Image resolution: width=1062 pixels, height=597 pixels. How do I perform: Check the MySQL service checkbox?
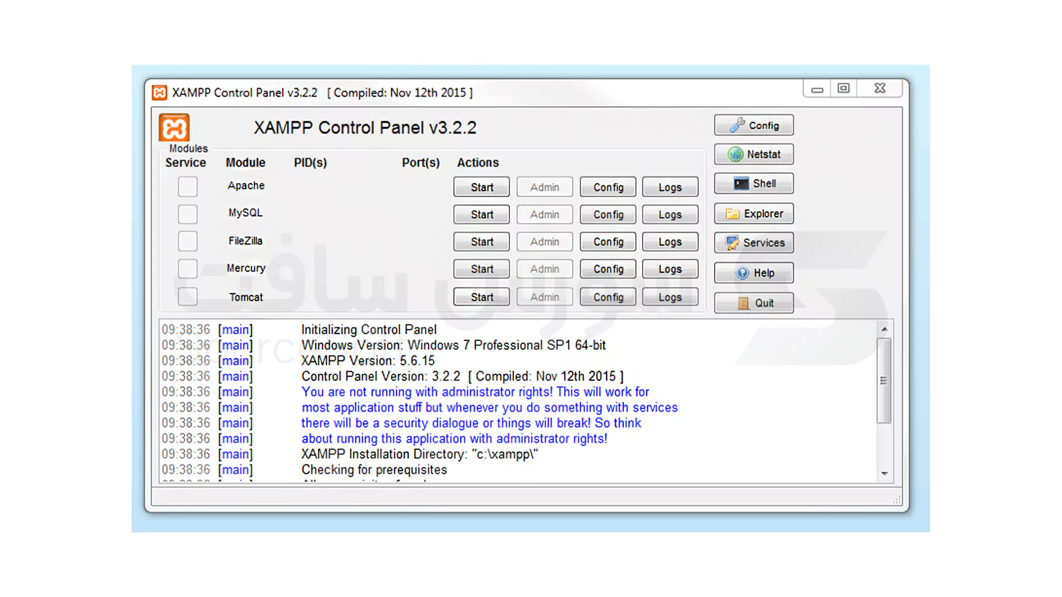click(x=188, y=214)
